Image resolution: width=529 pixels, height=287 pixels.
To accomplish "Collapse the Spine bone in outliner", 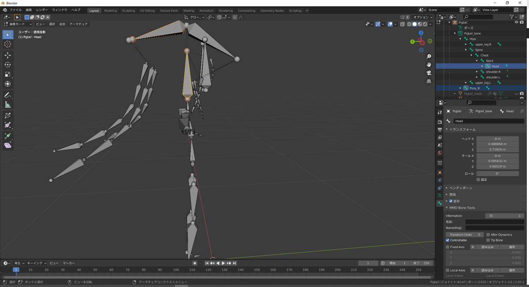I will [466, 50].
